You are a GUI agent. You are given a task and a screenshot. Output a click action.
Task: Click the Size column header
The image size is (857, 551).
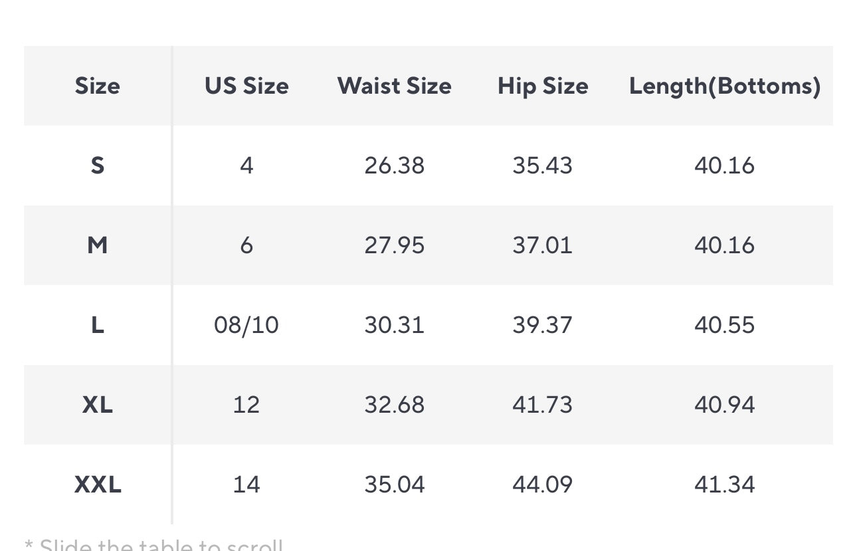97,86
